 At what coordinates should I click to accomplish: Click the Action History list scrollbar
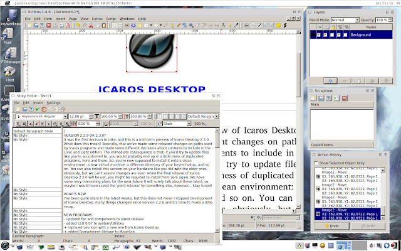[383, 194]
